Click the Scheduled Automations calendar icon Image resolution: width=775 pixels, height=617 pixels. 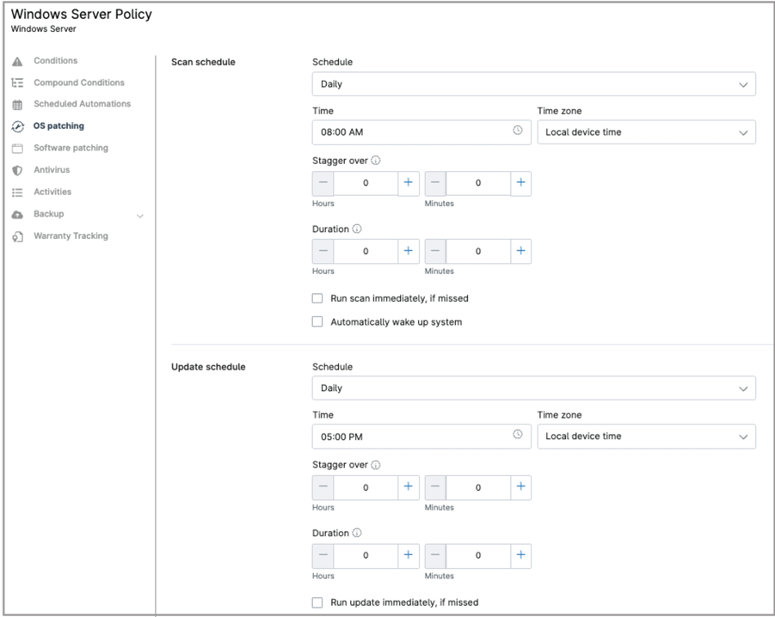coord(17,105)
